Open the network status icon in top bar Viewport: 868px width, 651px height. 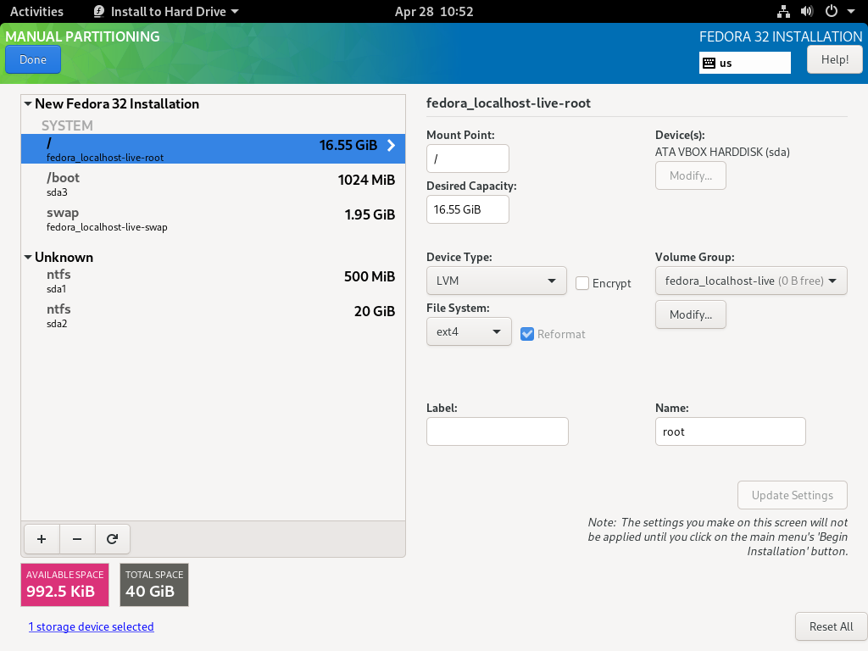pyautogui.click(x=783, y=11)
